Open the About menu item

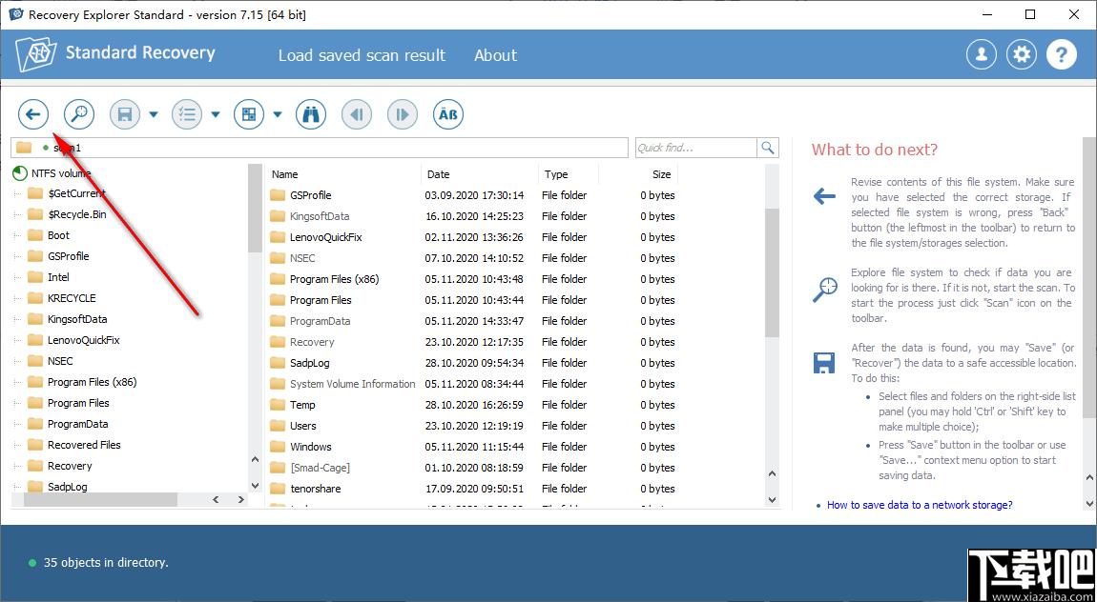click(495, 55)
